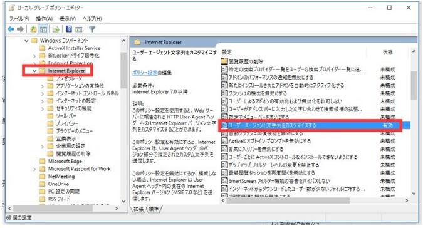This screenshot has width=423, height=228.
Task: Collapse the Internet Explorer tree node
Action: 34,71
